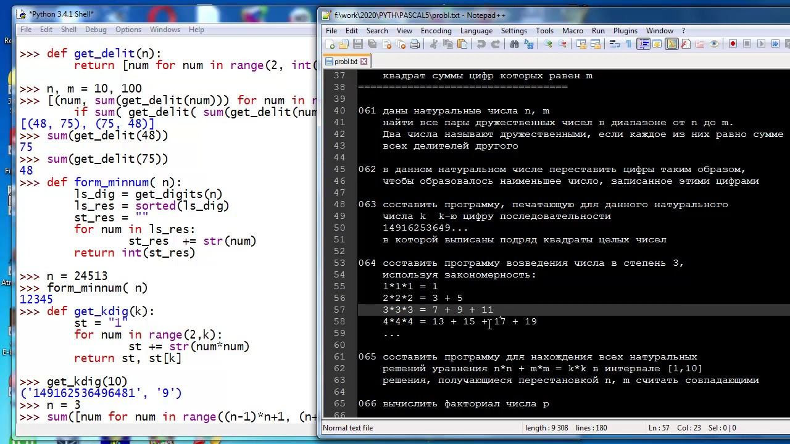
Task: Toggle the Function List panel
Action: click(686, 44)
